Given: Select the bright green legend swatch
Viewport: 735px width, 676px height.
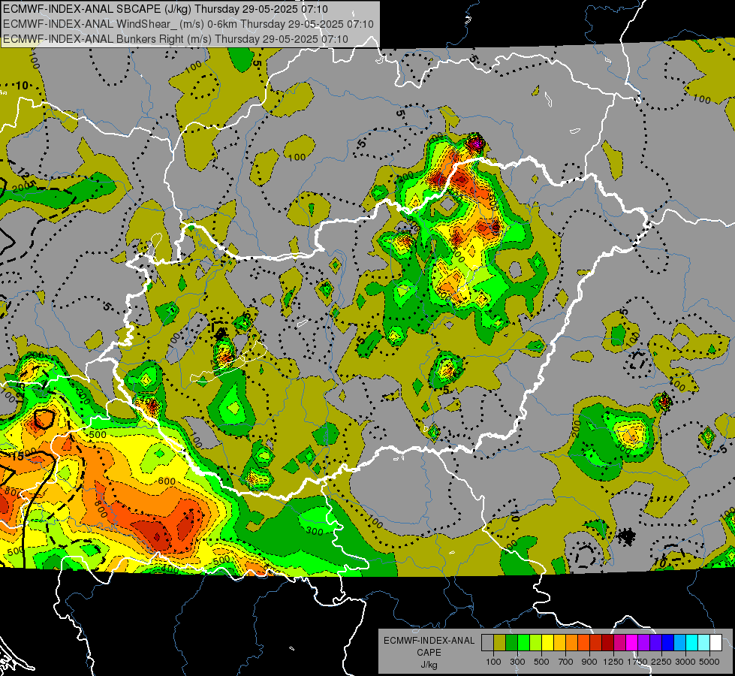Looking at the screenshot, I should coord(523,643).
